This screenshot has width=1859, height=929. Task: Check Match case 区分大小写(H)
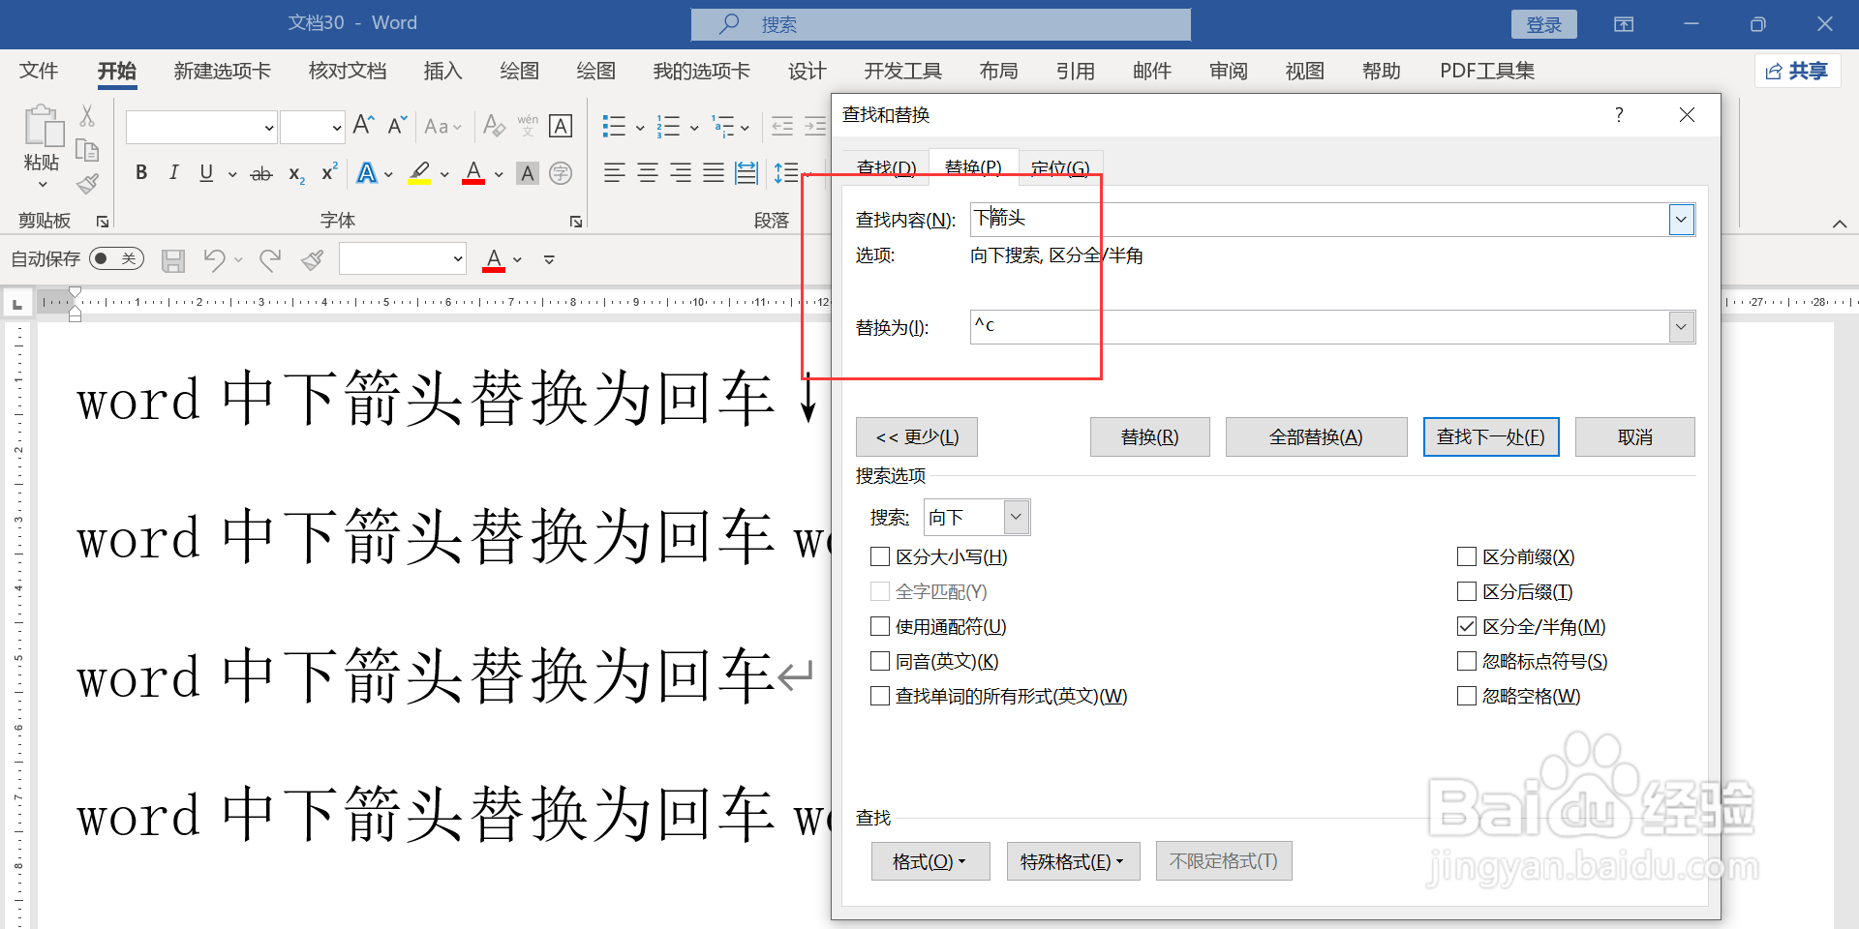(880, 556)
